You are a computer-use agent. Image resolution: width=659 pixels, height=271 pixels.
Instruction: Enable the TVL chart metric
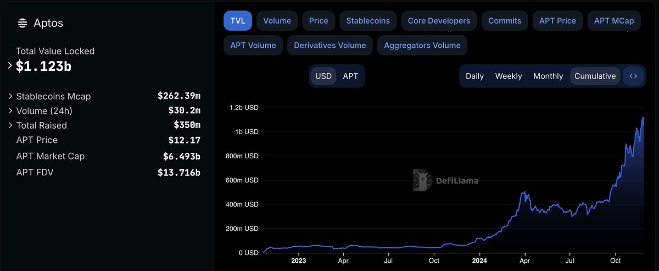click(x=238, y=21)
